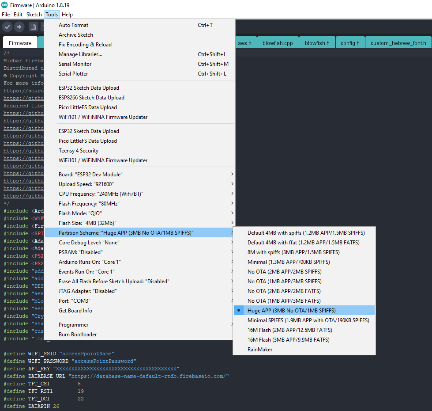Click the TFT_CS1 define line
This screenshot has height=411, width=432.
point(42,384)
